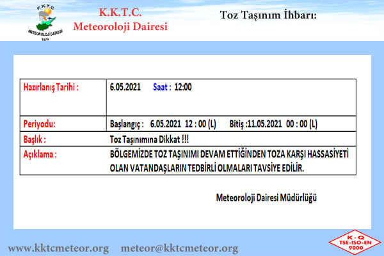Click the line starting 'BÖLGEMİZDE TOZ TAŞINIMI'
384x256 pixels.
tap(229, 154)
